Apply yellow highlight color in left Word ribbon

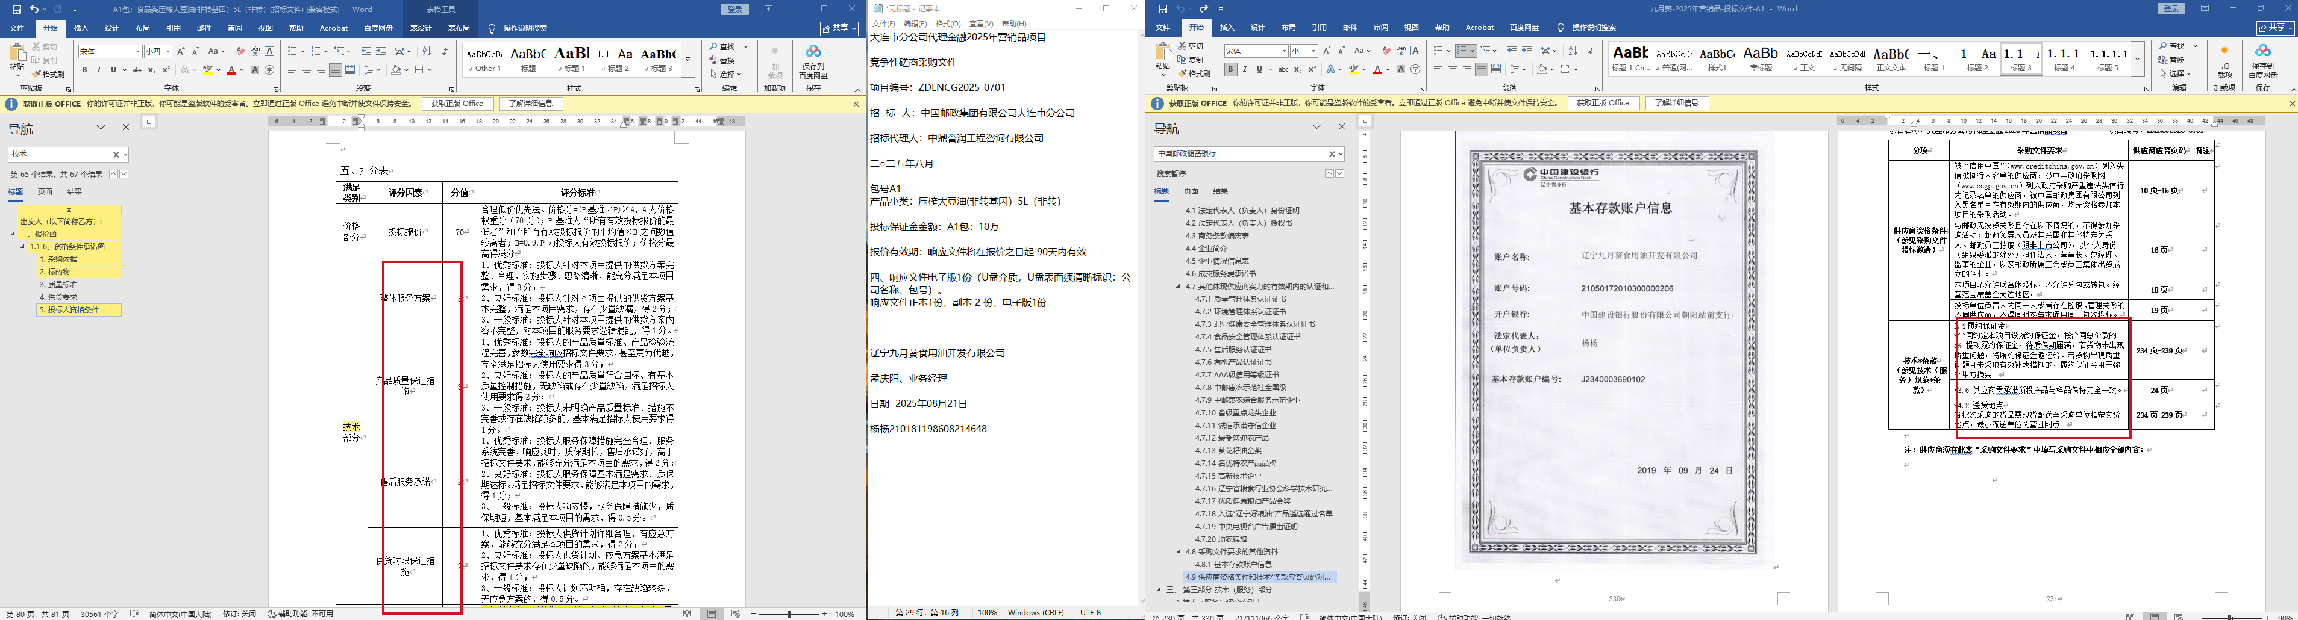[x=208, y=69]
